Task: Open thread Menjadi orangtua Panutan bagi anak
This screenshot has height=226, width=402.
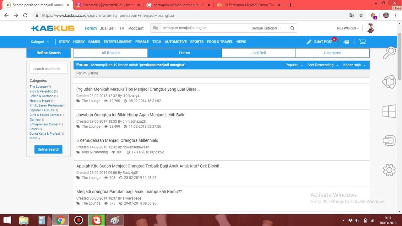Action: pos(129,191)
